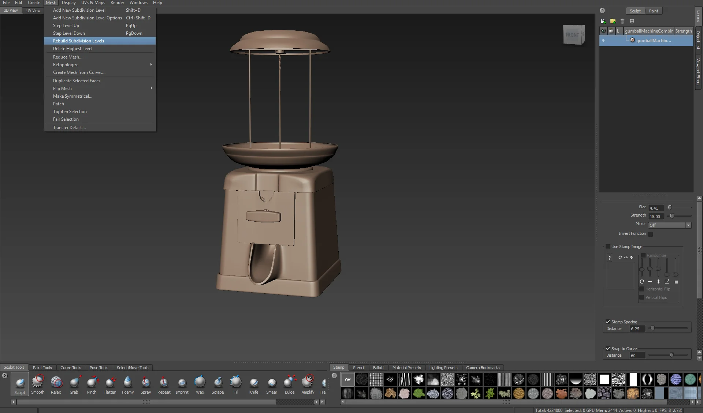The height and width of the screenshot is (413, 703).
Task: Click the new layer icon
Action: point(603,21)
